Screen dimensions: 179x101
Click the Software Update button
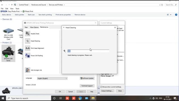(x=87, y=78)
